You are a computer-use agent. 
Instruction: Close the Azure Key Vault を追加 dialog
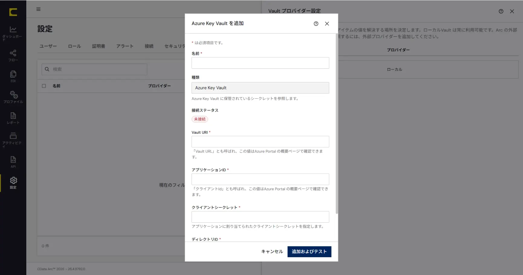[327, 24]
